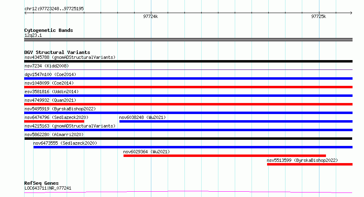Open esv3581816 (Uddin2014) label
The height and width of the screenshot is (197, 364).
coord(52,92)
